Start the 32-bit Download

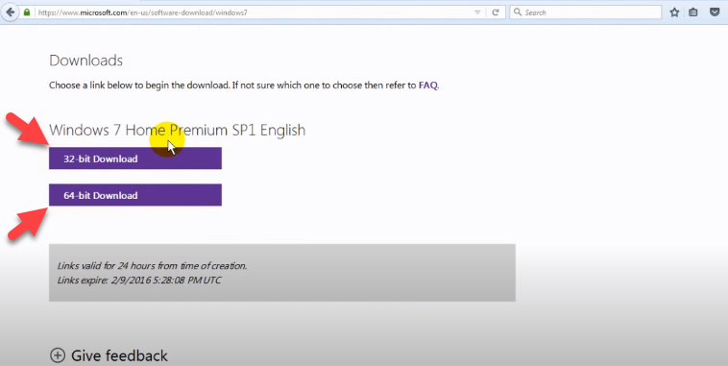point(135,159)
